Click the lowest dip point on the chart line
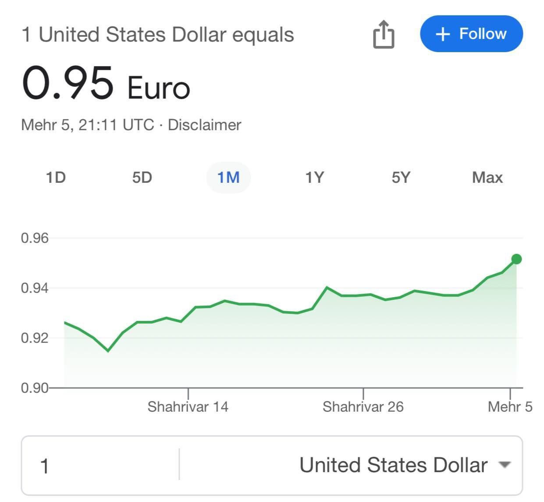 (x=108, y=351)
